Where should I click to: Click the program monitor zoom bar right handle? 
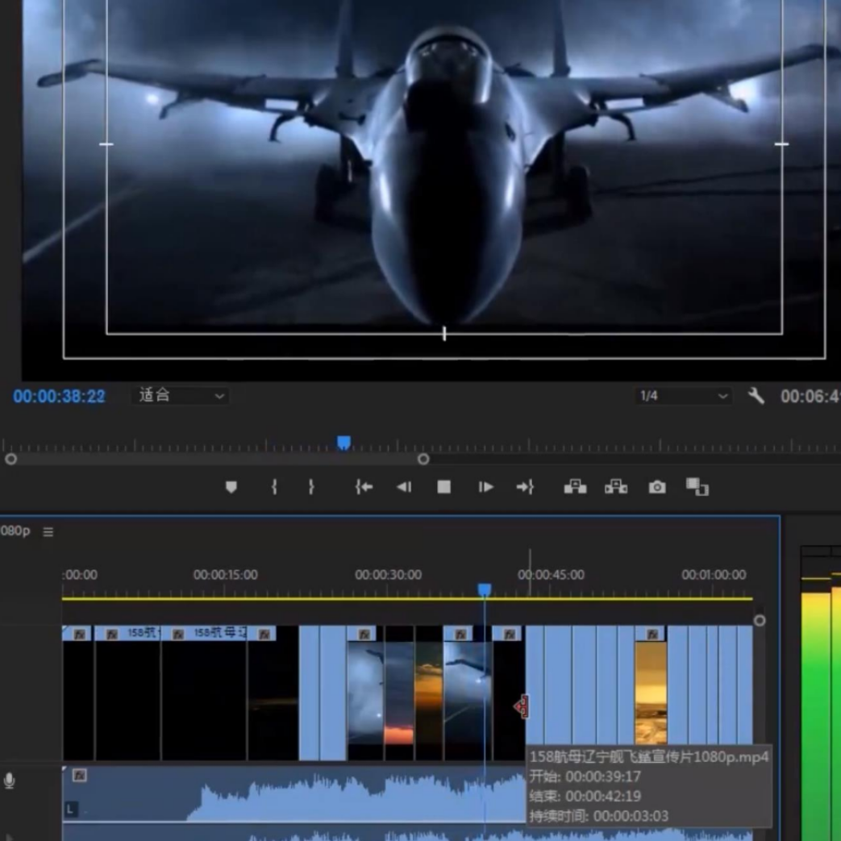pos(423,459)
